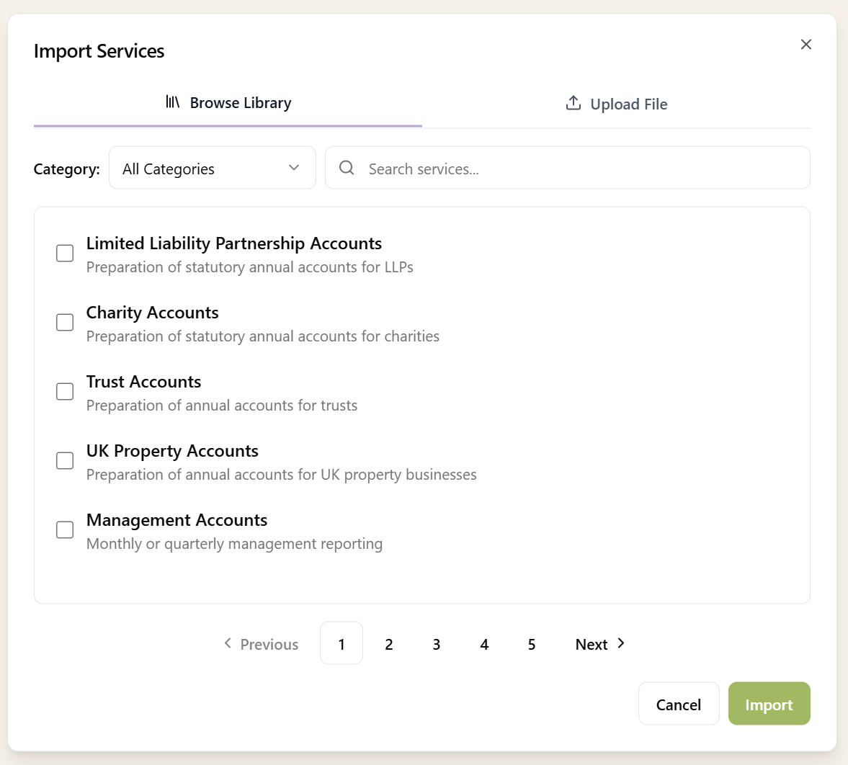Jump to page 2
The width and height of the screenshot is (848, 765).
tap(389, 643)
